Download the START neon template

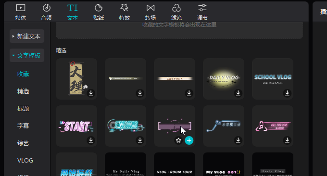pos(91,140)
